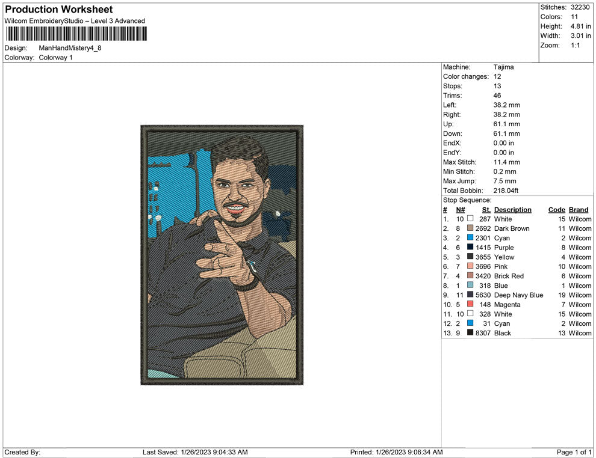Click the Blue color swatch for stop 8
Screen dimensions: 596x458
(x=470, y=285)
